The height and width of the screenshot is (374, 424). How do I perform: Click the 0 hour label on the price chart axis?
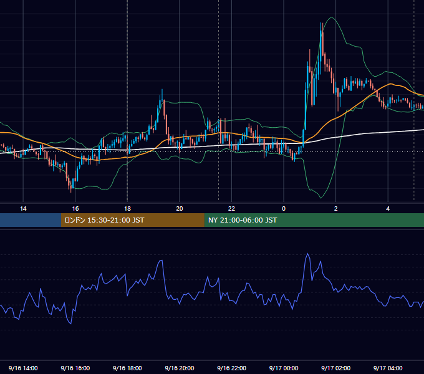point(284,209)
